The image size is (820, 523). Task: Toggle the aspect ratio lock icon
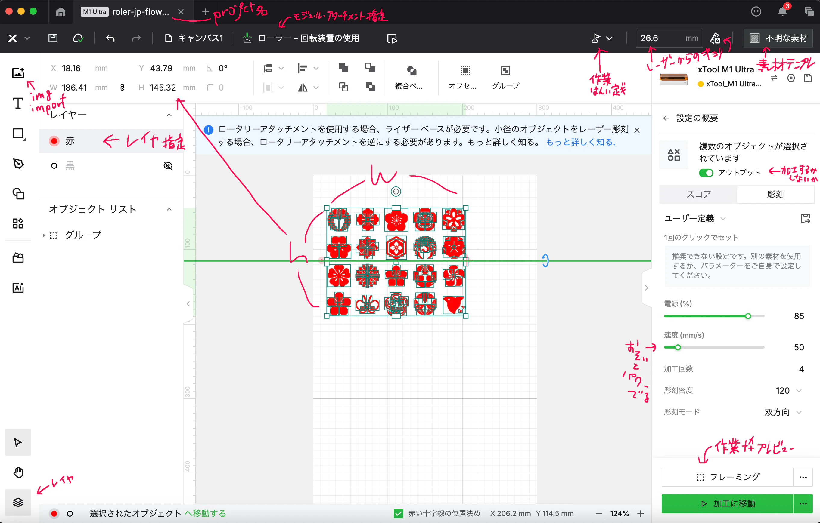(x=122, y=88)
